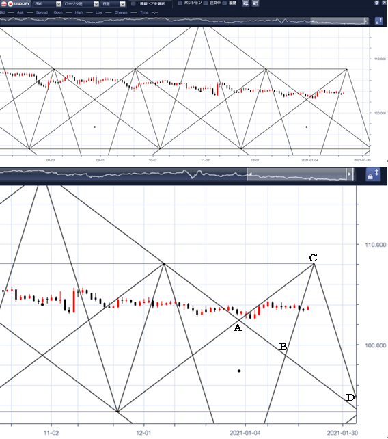Click the pop-out arrow icon at top right

[384, 3]
